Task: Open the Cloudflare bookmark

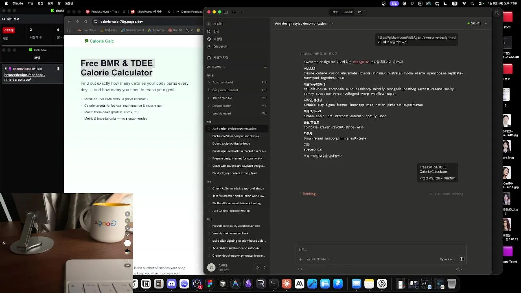Action: [x=87, y=30]
